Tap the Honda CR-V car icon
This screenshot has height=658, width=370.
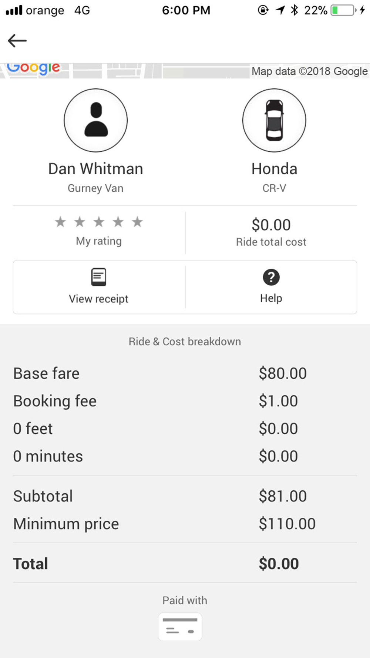tap(274, 120)
